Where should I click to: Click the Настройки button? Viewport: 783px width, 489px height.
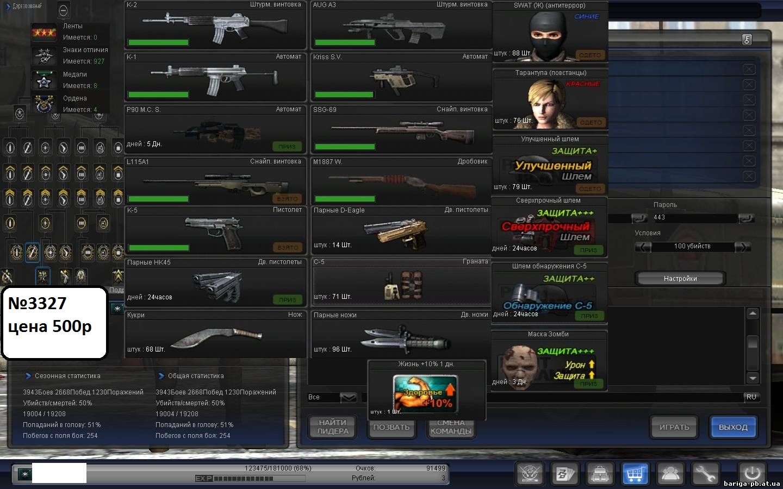(x=680, y=278)
